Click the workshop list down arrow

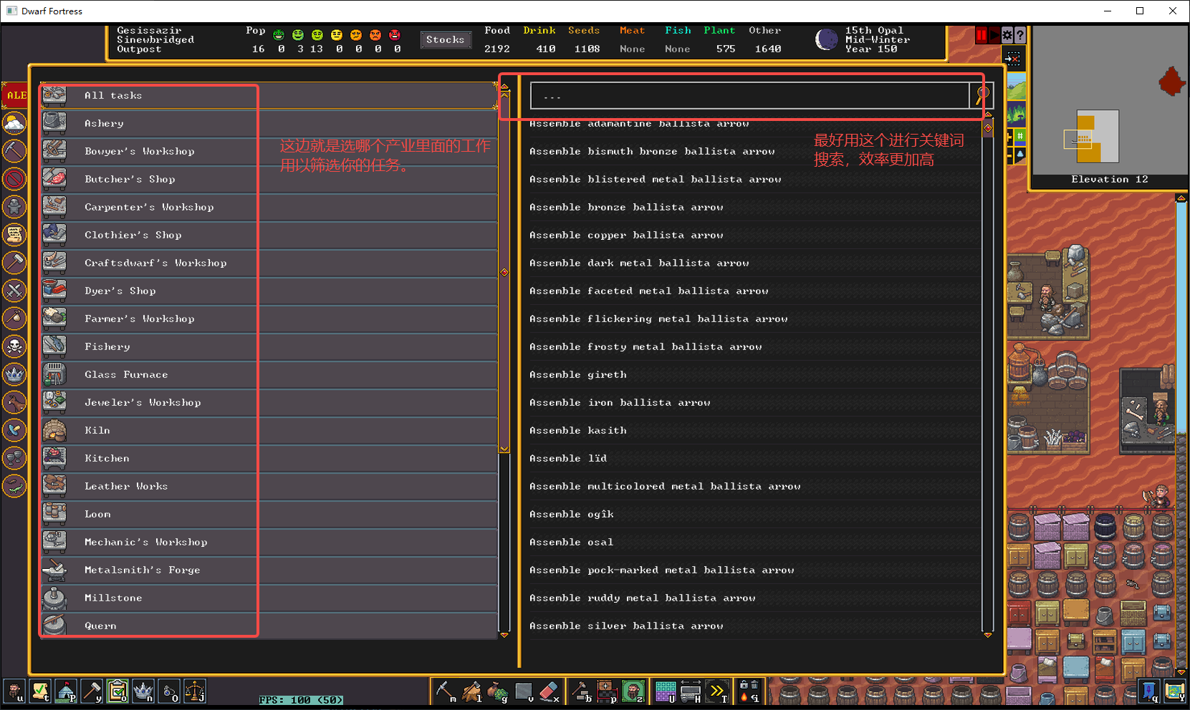[x=504, y=634]
